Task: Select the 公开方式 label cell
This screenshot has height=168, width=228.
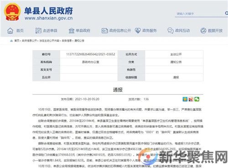Action: (131, 54)
